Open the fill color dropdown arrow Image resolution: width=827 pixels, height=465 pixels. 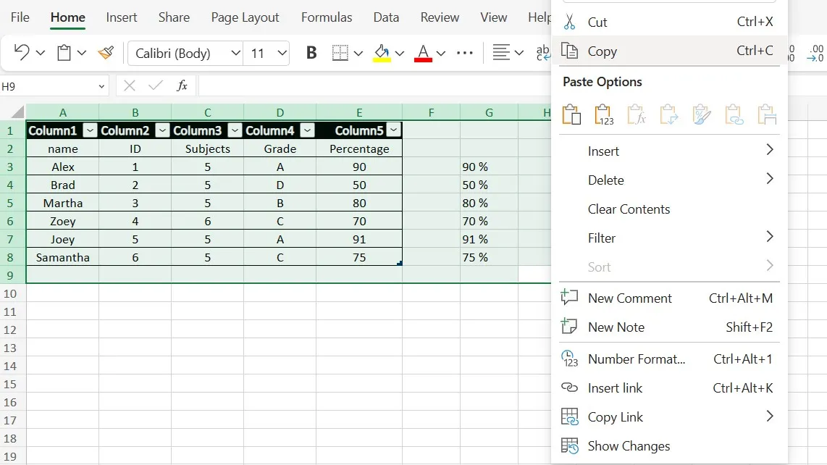pos(399,53)
